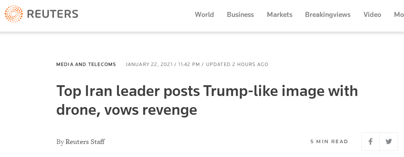Click the 5 MIN READ label
Image resolution: width=404 pixels, height=157 pixels.
(x=329, y=142)
